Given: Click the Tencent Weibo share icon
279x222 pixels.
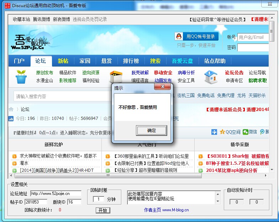Looking at the screenshot, I should [262, 132].
